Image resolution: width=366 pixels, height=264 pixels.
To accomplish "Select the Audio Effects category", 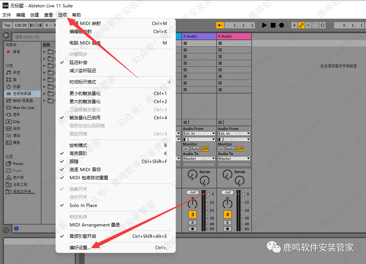I will pos(22,94).
